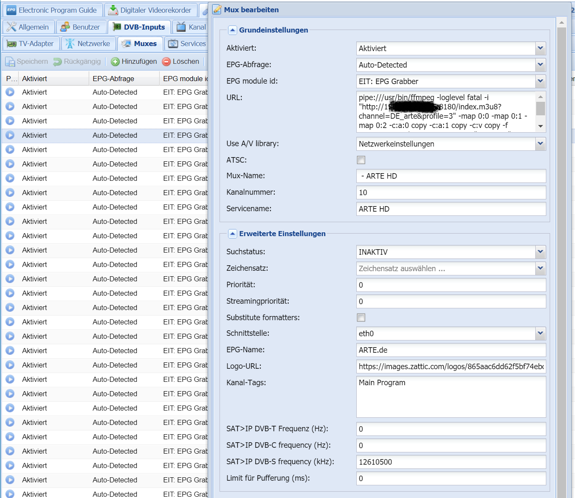Select the Benutzer tab
Screen dimensions: 575x498
click(x=80, y=27)
